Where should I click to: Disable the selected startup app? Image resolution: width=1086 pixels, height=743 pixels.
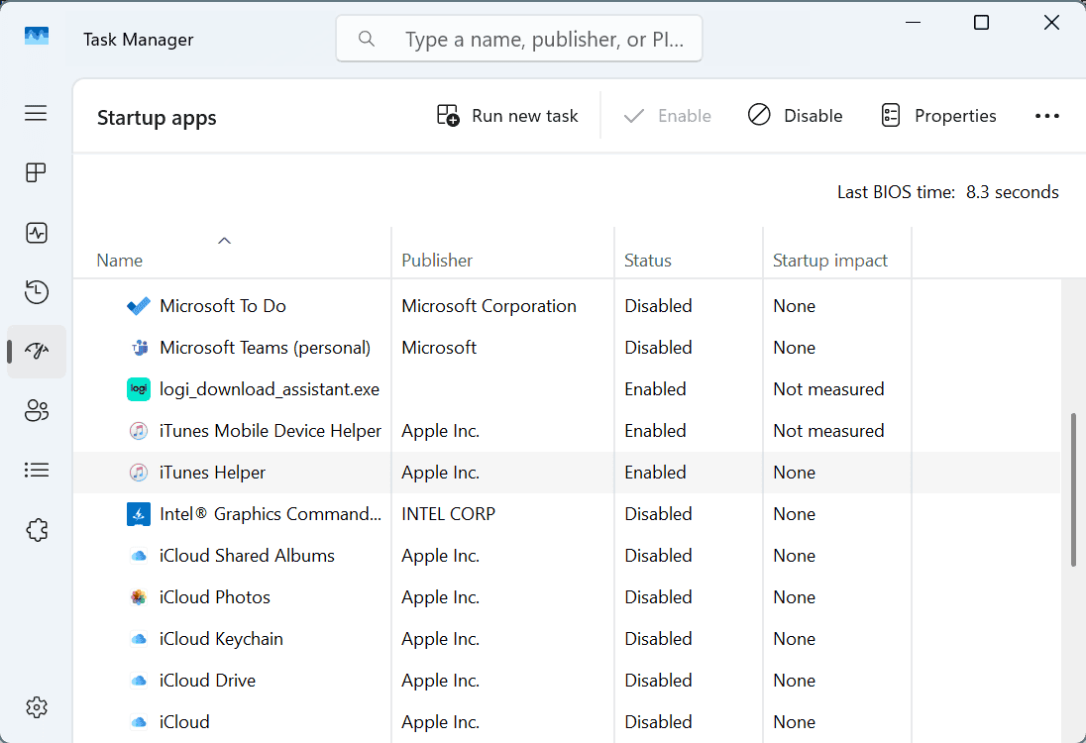tap(795, 116)
